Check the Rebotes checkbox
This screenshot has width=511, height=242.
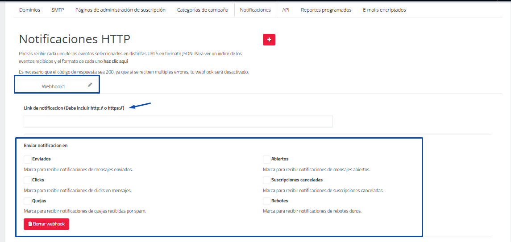click(x=266, y=201)
